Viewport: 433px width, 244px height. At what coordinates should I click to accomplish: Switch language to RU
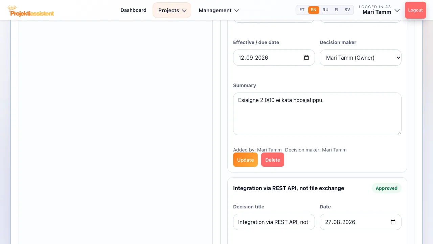[x=325, y=10]
